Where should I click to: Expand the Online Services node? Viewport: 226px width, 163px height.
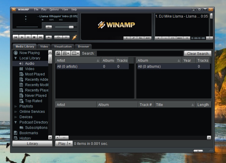16,112
